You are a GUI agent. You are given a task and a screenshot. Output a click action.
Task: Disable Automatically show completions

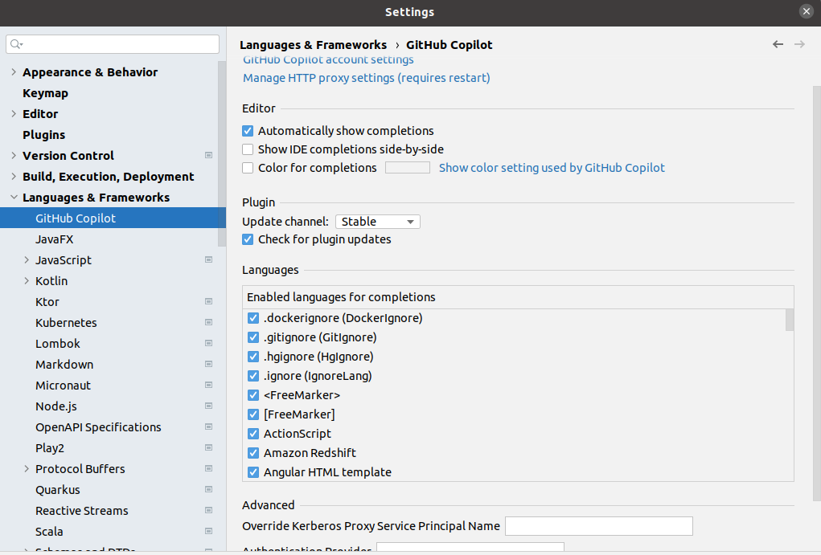pyautogui.click(x=248, y=130)
